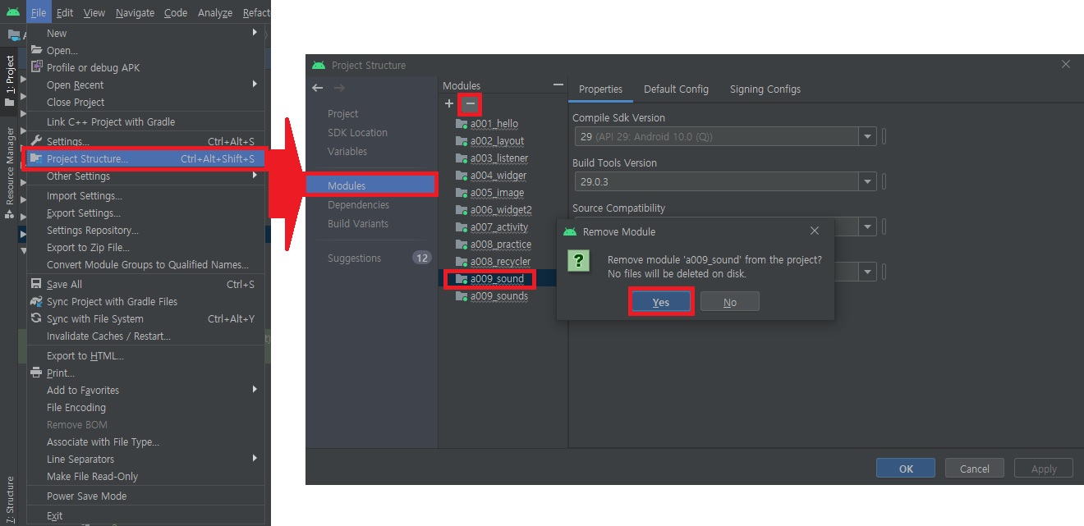Choose Export to Zip File...
Image resolution: width=1084 pixels, height=526 pixels.
(x=145, y=247)
